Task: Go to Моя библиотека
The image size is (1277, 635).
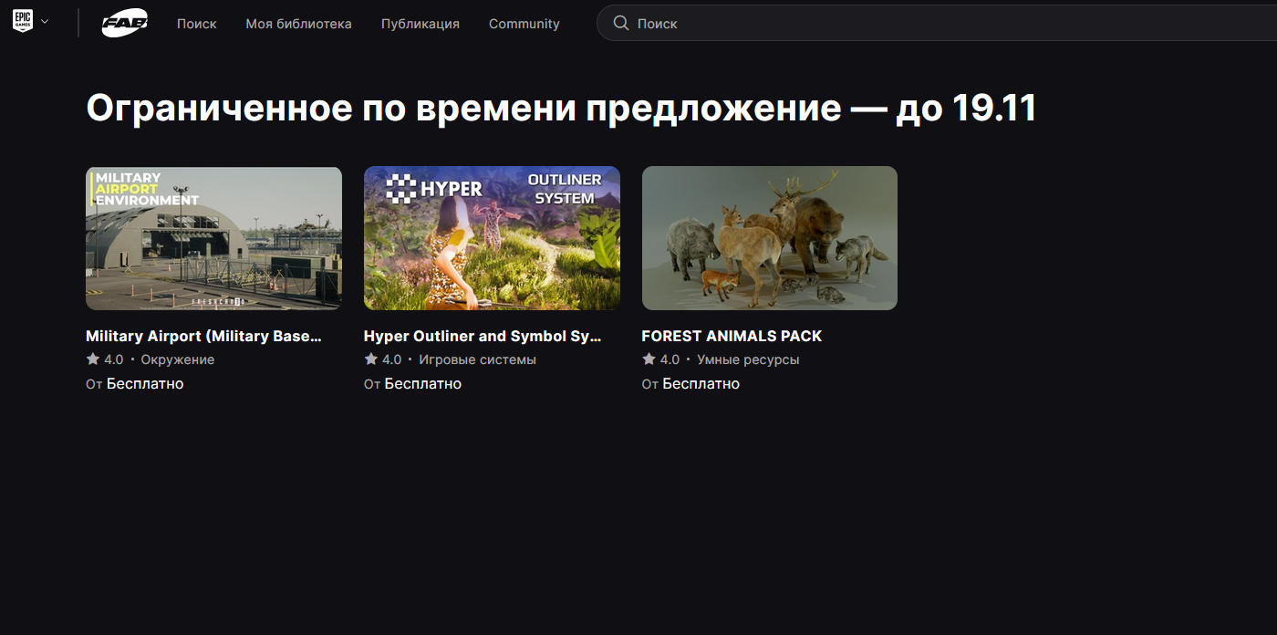Action: pyautogui.click(x=298, y=24)
